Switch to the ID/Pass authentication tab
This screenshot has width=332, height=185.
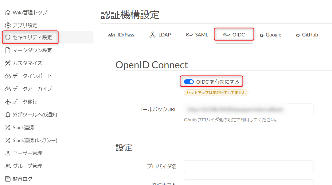coord(121,35)
